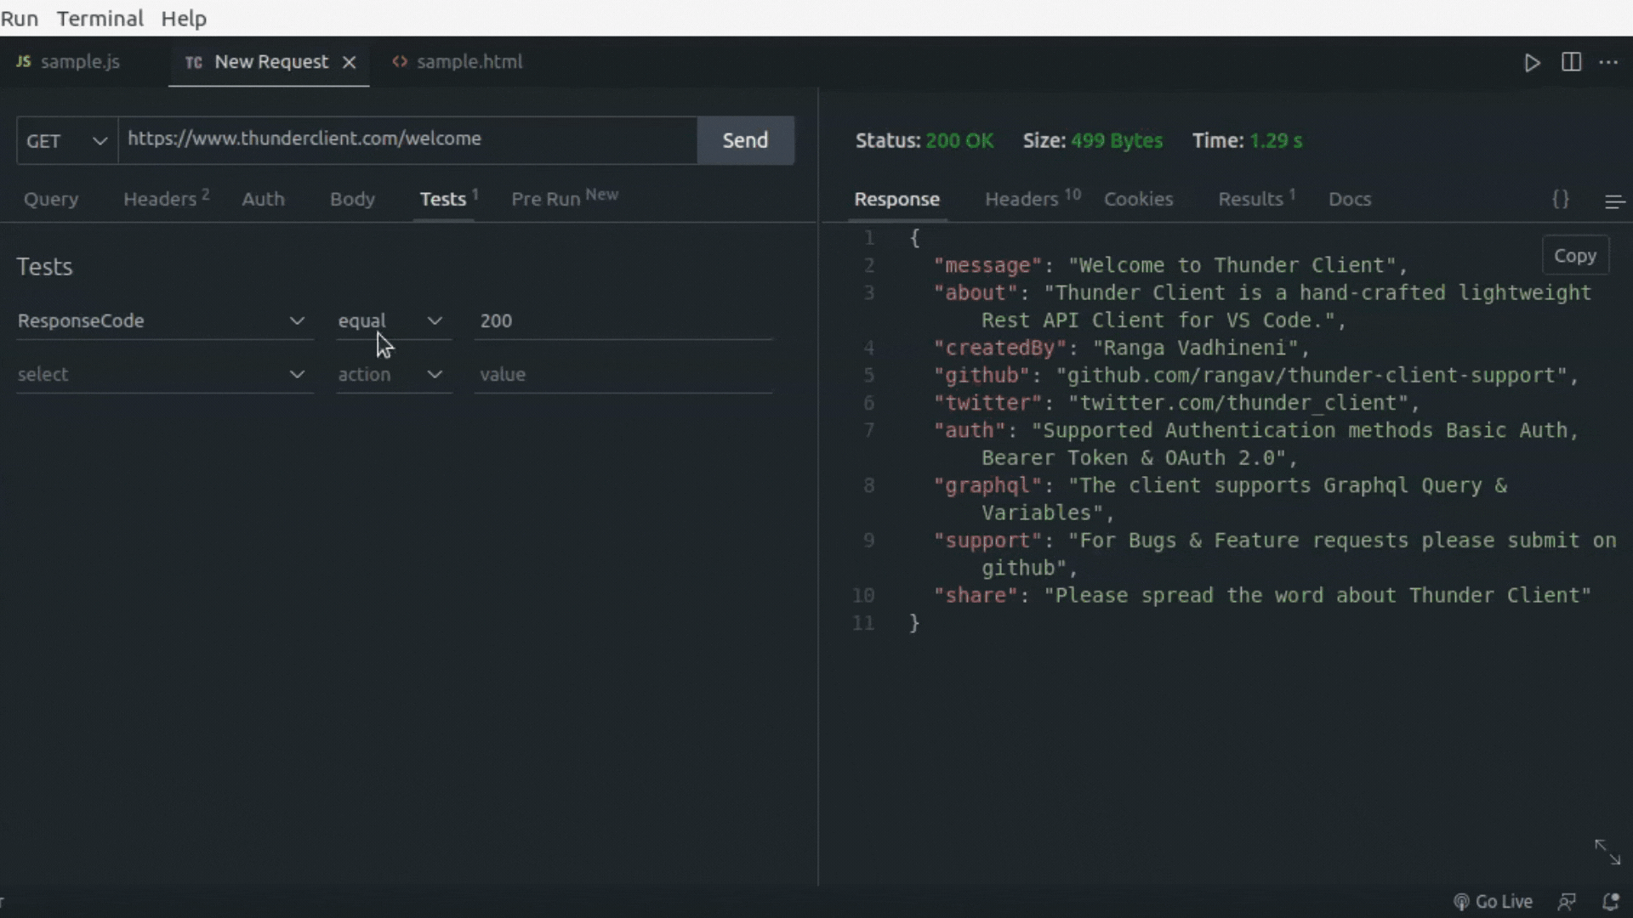The height and width of the screenshot is (918, 1633).
Task: Click the split editor icon
Action: coord(1571,62)
